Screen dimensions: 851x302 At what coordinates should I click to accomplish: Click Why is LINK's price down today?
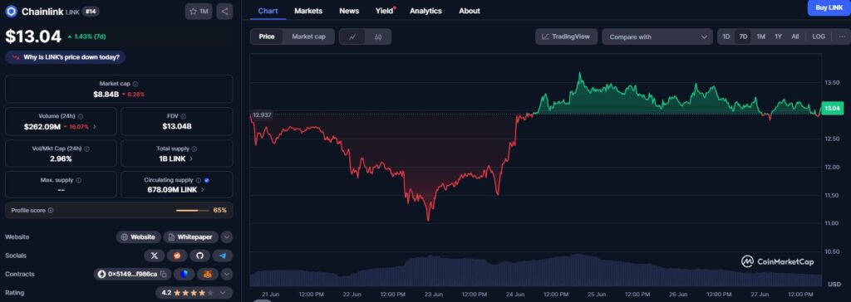pos(65,57)
